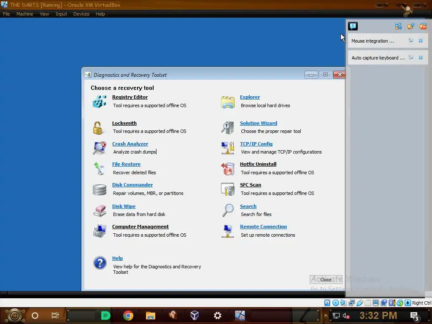
Task: Open the Disk Wipe link
Action: pyautogui.click(x=124, y=206)
